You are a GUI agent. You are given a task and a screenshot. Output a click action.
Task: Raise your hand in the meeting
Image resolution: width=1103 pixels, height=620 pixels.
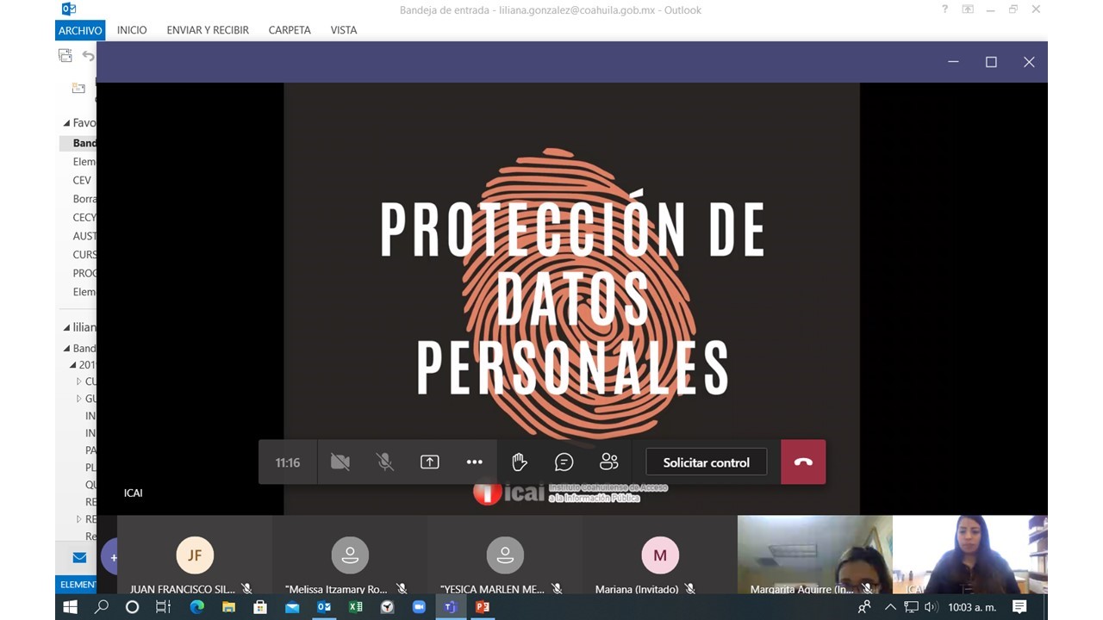tap(520, 462)
